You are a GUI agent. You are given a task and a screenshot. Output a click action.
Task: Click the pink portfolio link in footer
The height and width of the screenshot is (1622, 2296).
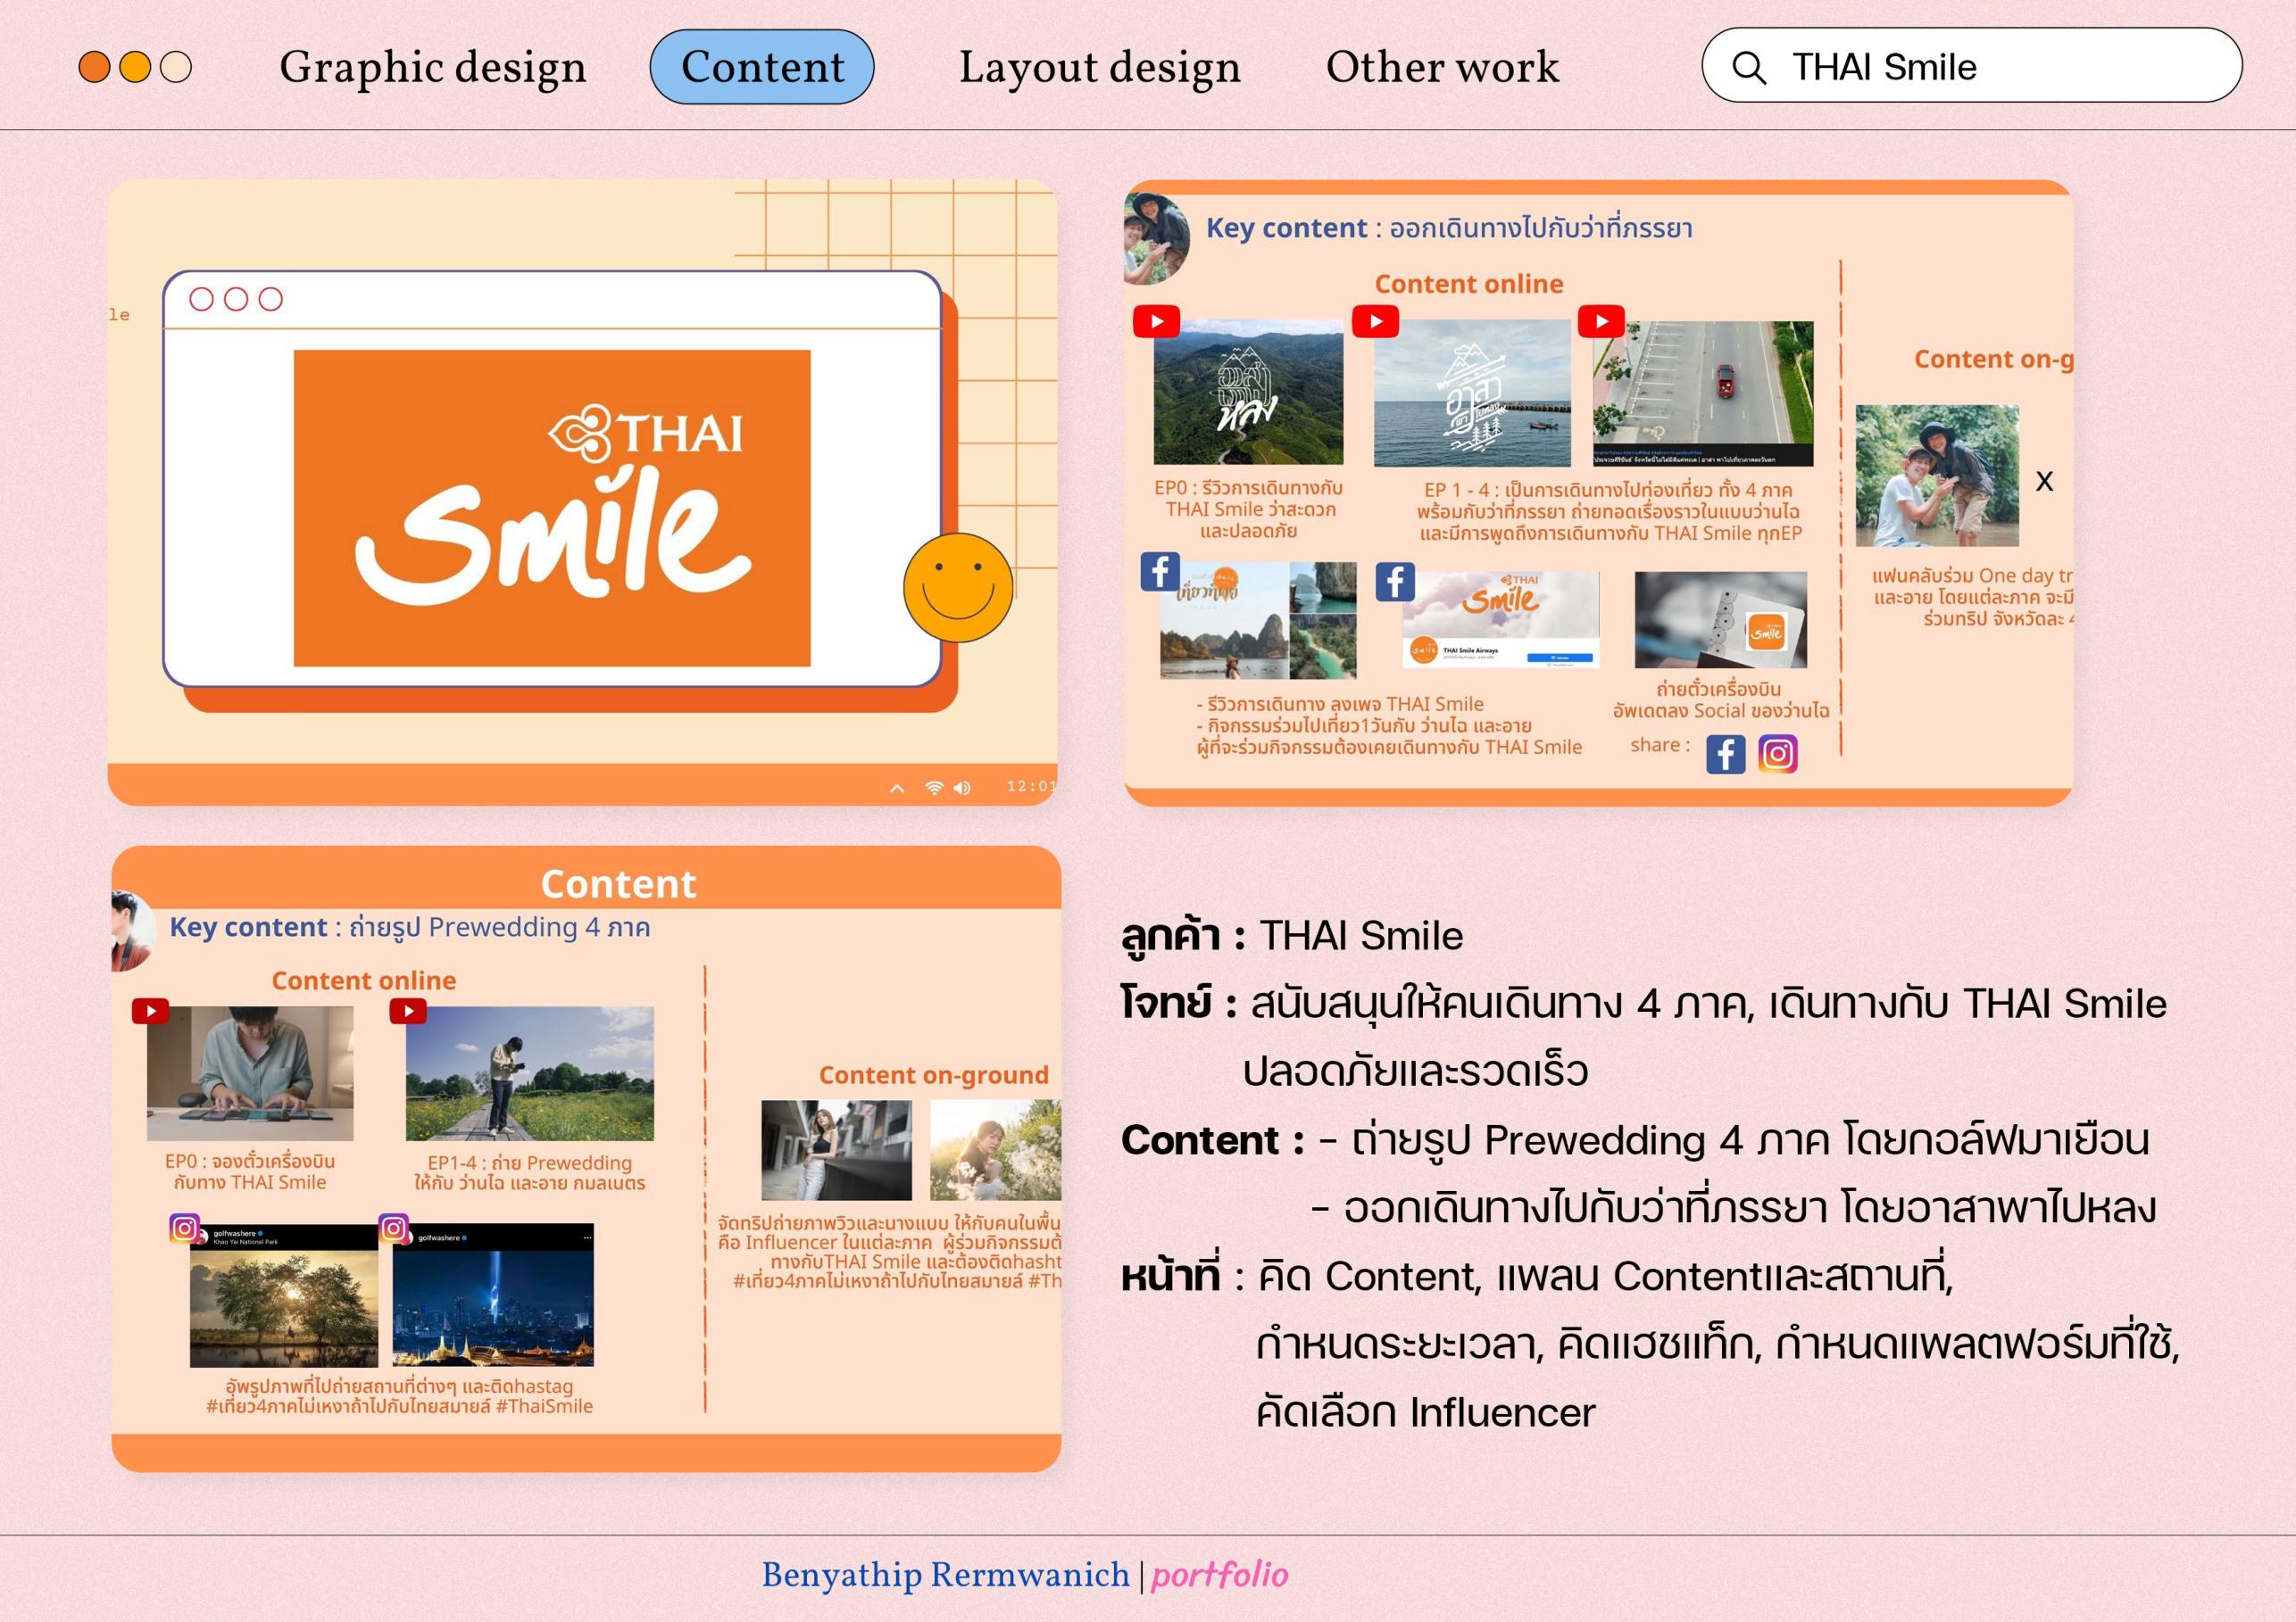pyautogui.click(x=1219, y=1575)
